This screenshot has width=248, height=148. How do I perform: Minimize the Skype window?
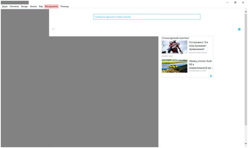pos(227,2)
